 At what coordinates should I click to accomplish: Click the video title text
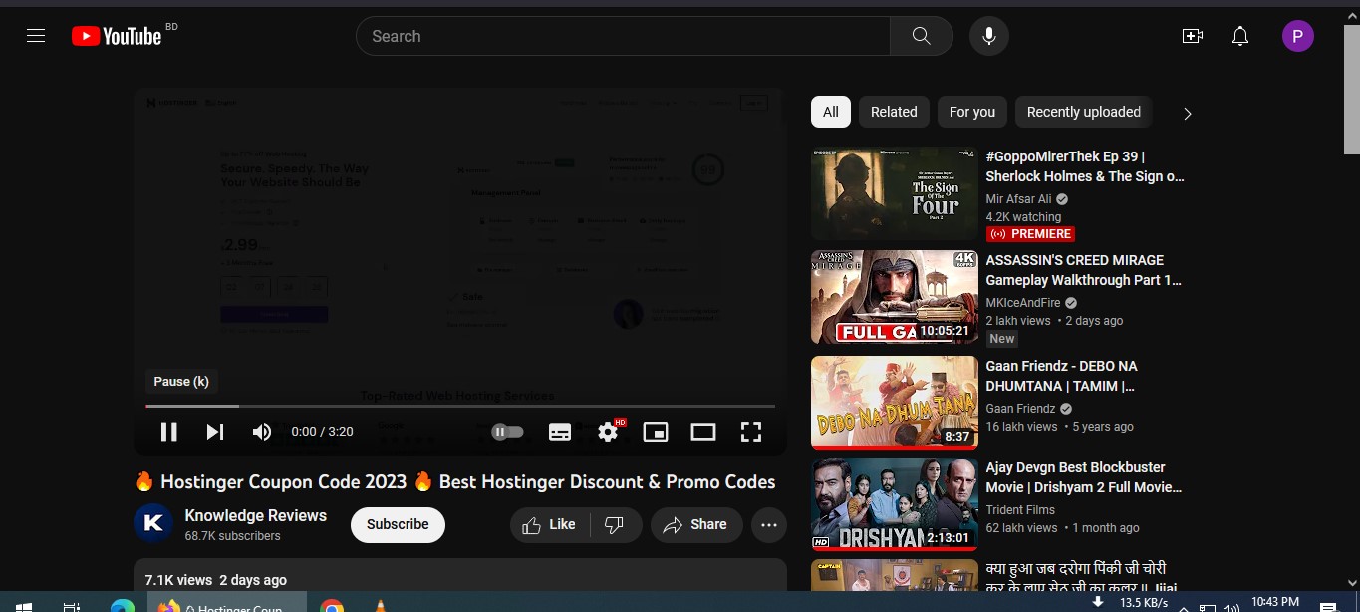(455, 482)
